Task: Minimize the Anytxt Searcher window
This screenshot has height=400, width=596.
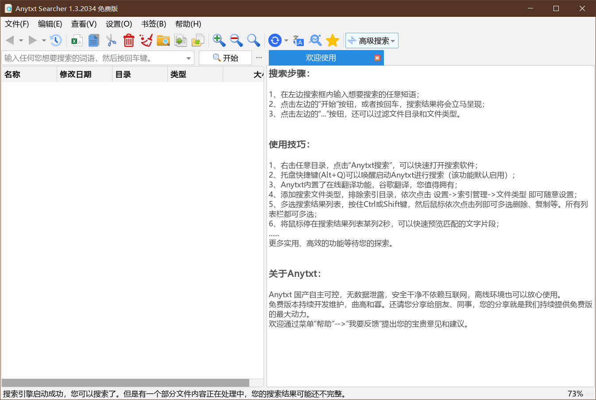Action: 530,8
